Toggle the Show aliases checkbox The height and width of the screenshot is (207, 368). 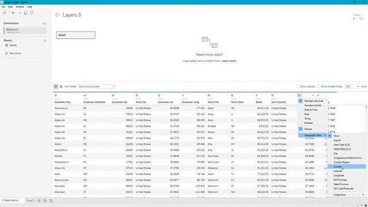click(x=298, y=87)
